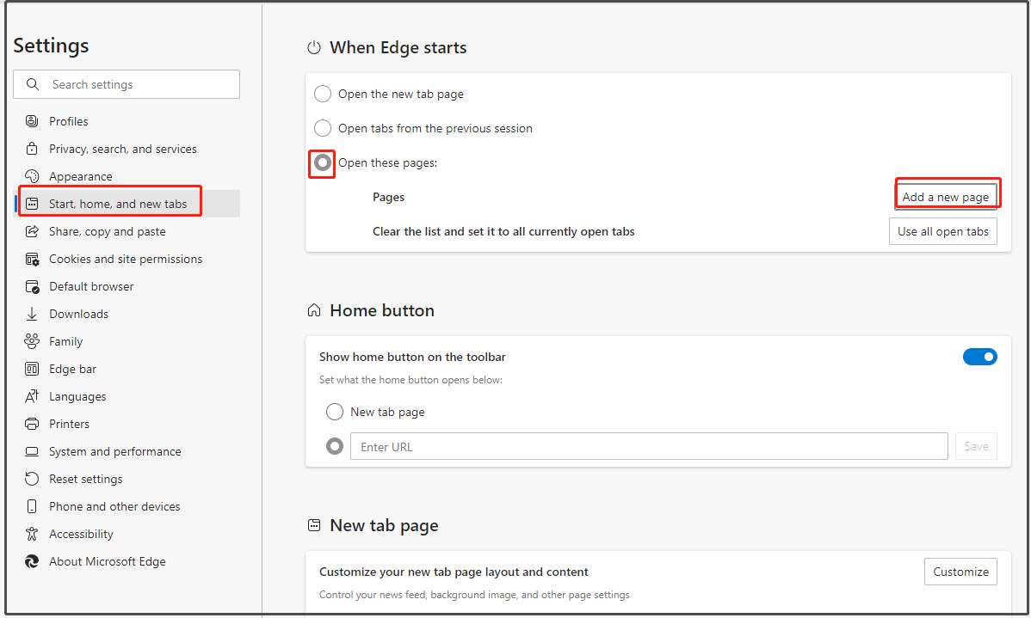
Task: Click the Languages icon
Action: click(x=32, y=396)
